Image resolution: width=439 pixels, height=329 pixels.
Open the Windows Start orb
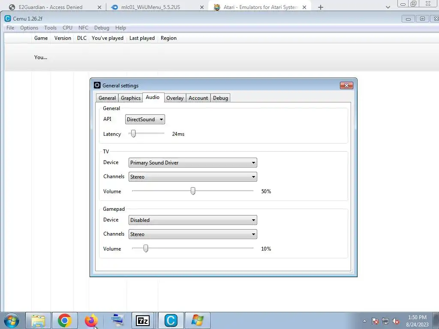pos(12,320)
